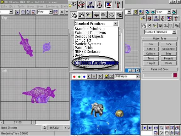Choose Particle Systems from the list

pyautogui.click(x=88, y=44)
